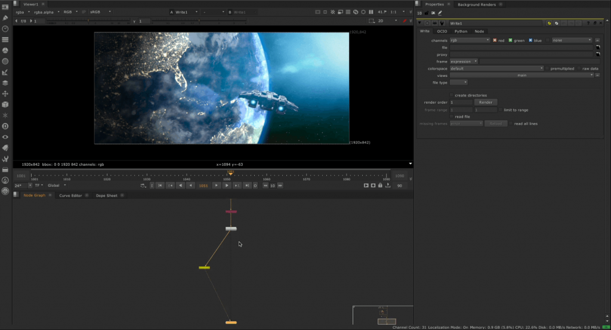
Task: Toggle the red channel checkbox
Action: coord(495,40)
